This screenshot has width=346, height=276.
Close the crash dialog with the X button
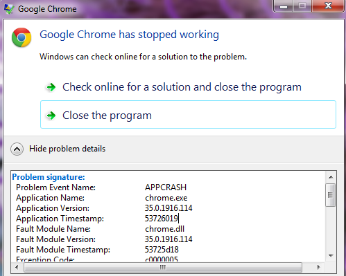tap(328, 6)
